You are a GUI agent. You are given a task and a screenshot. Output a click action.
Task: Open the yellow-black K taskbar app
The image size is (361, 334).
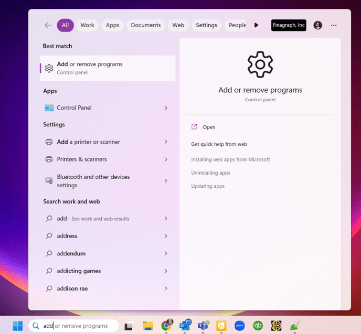click(277, 326)
